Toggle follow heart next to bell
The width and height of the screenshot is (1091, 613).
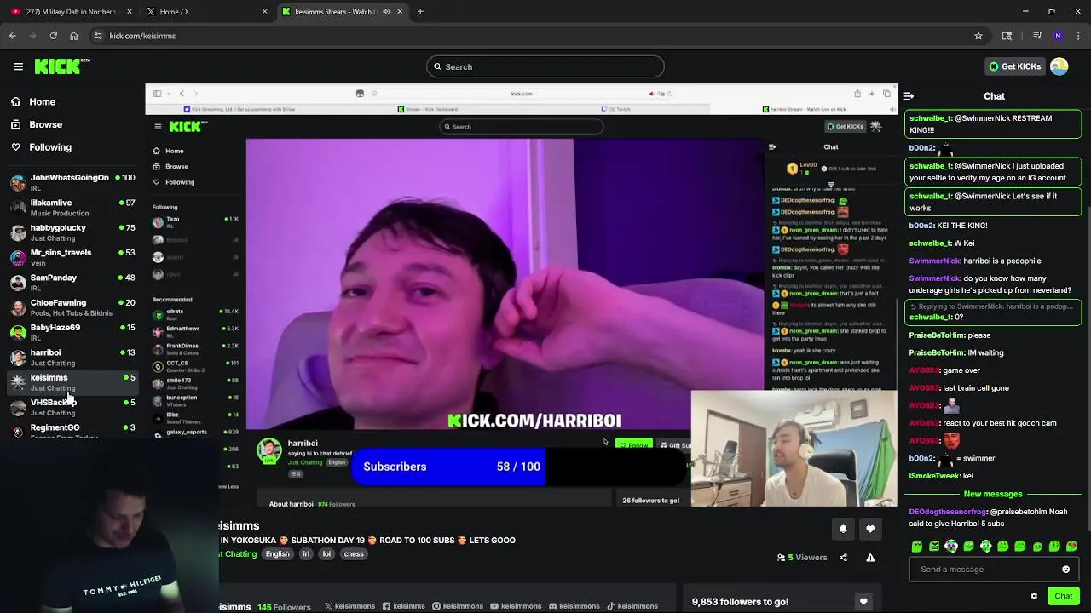click(x=870, y=529)
